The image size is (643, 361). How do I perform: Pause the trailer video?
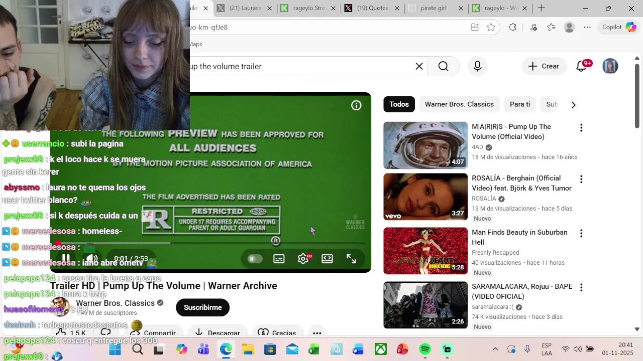[66, 259]
